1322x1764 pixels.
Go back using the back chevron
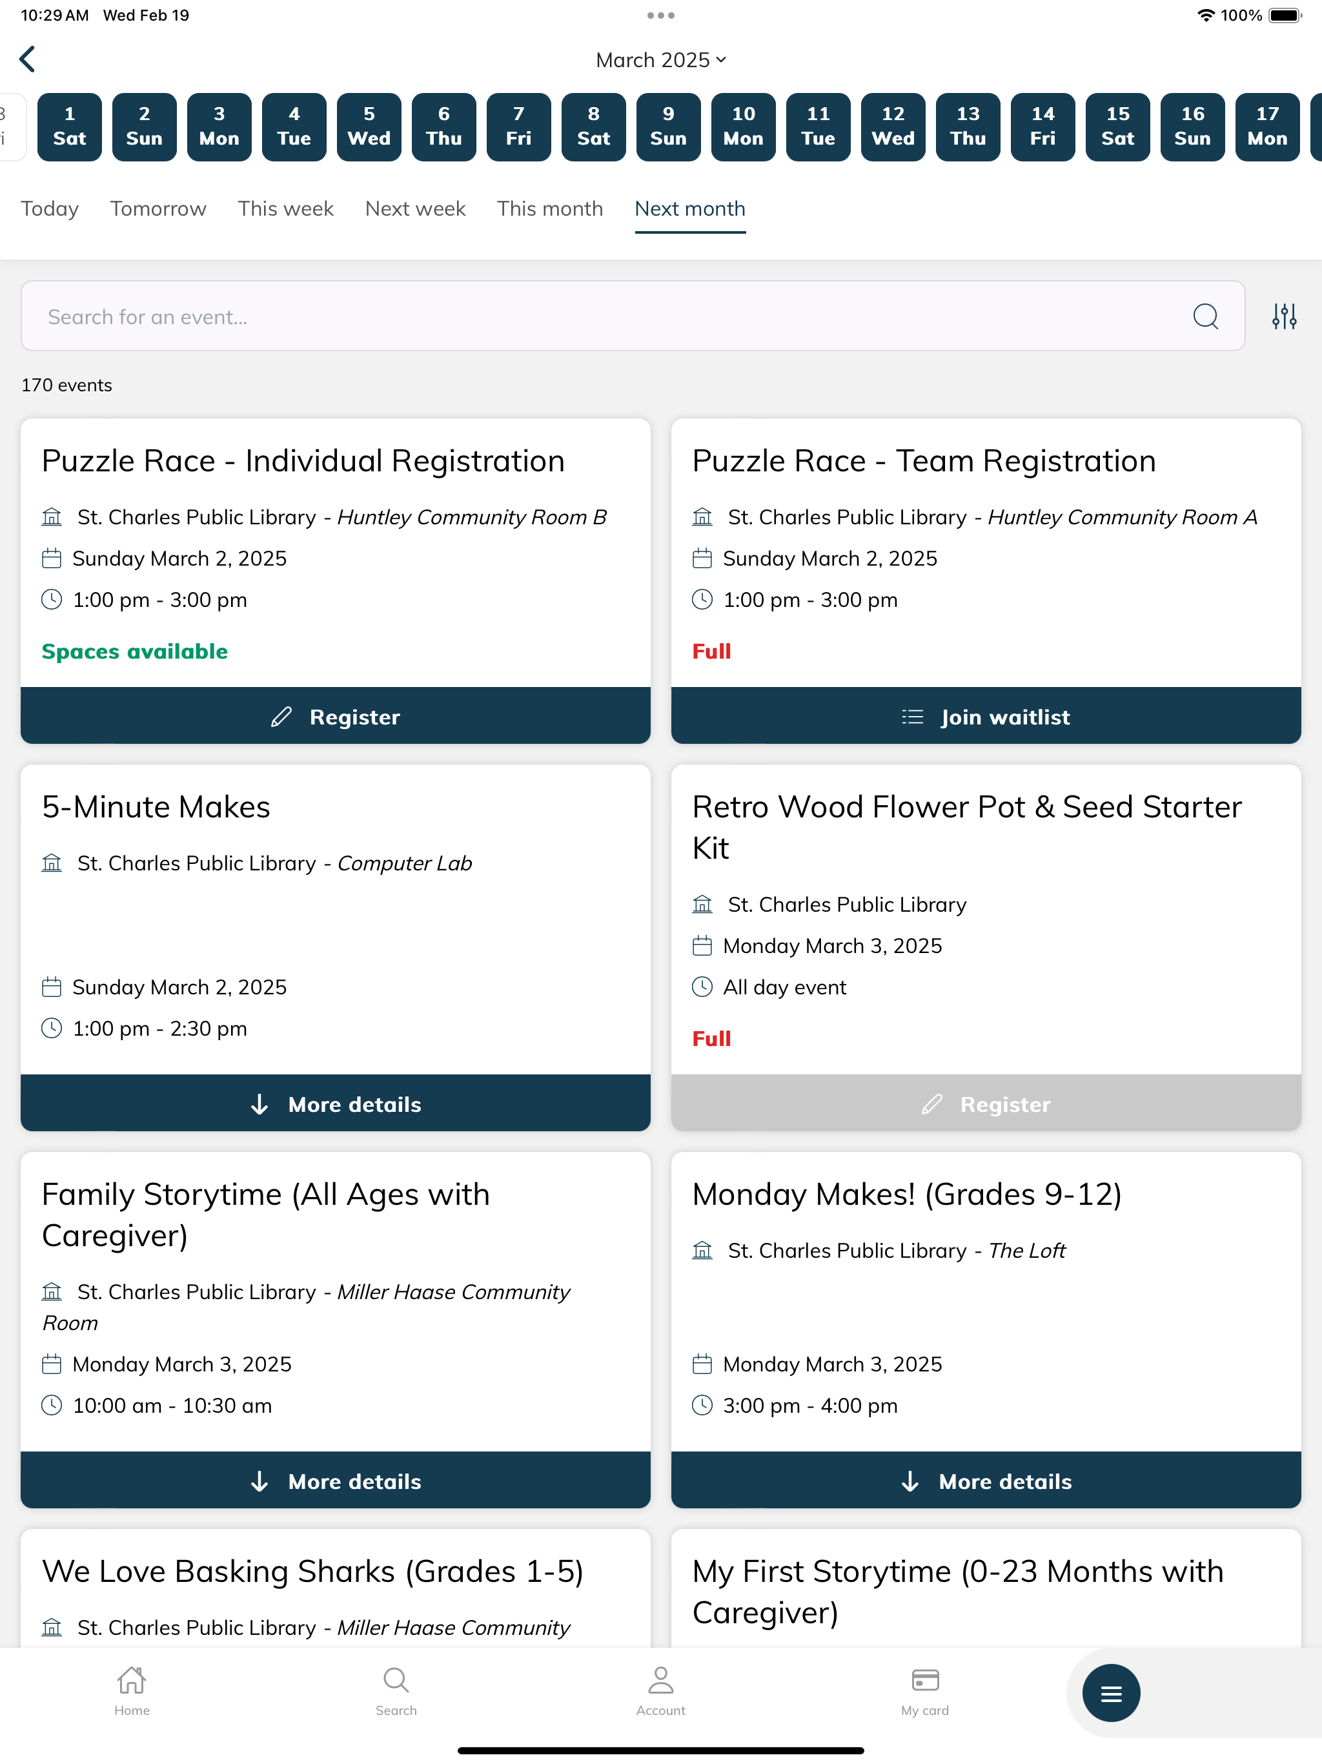tap(28, 59)
